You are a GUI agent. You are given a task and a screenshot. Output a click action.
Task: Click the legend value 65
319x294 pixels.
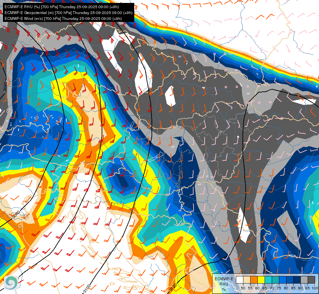pos(265,288)
